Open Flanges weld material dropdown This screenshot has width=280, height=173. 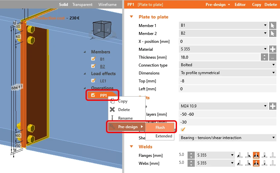click(x=215, y=155)
